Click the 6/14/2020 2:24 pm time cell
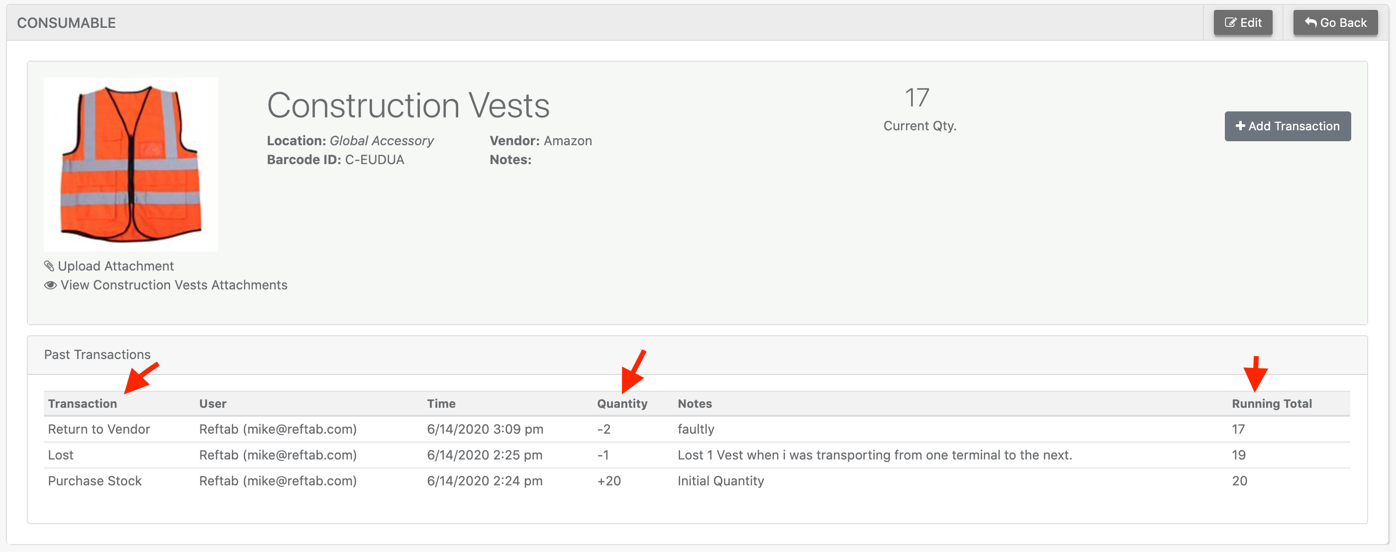Image resolution: width=1396 pixels, height=552 pixels. [x=485, y=481]
